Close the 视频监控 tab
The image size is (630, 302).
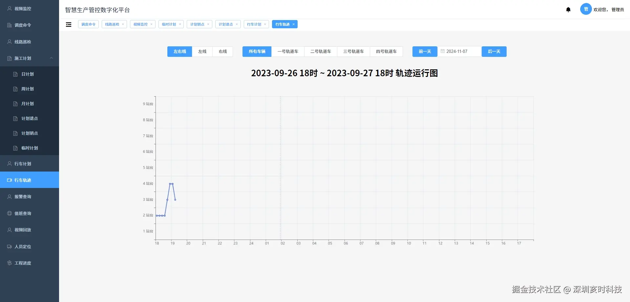click(x=151, y=24)
